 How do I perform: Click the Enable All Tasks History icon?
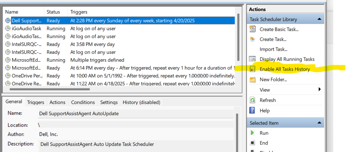(x=253, y=69)
